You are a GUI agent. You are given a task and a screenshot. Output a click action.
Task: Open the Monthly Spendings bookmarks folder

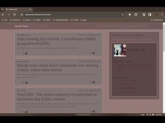(61, 20)
